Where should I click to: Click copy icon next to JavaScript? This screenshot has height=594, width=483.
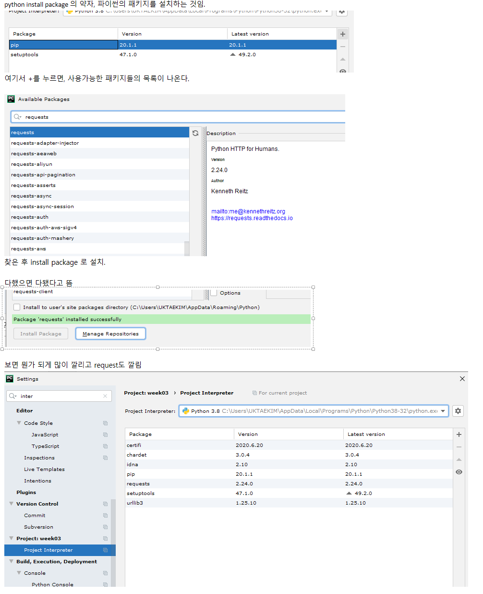105,434
